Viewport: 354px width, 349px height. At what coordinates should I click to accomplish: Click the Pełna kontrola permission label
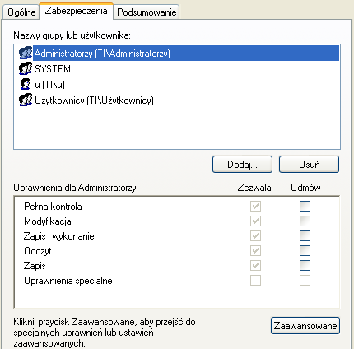pos(53,207)
